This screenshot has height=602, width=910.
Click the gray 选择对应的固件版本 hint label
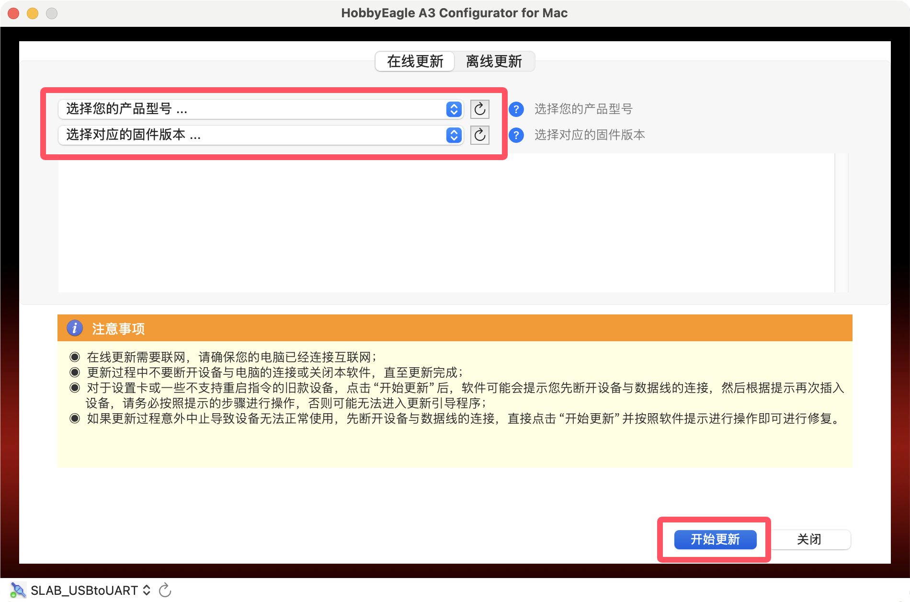click(590, 135)
